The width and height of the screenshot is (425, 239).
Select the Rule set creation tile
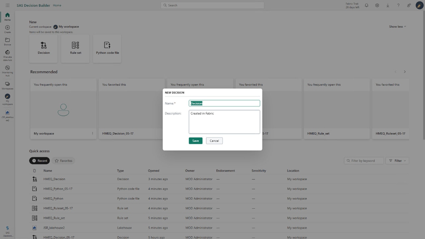click(x=75, y=48)
